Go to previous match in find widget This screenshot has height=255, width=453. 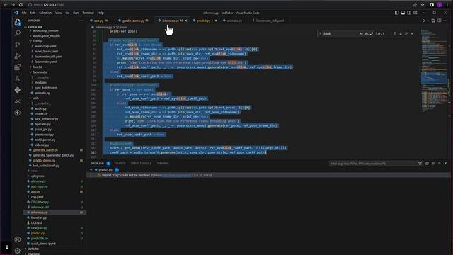click(395, 33)
